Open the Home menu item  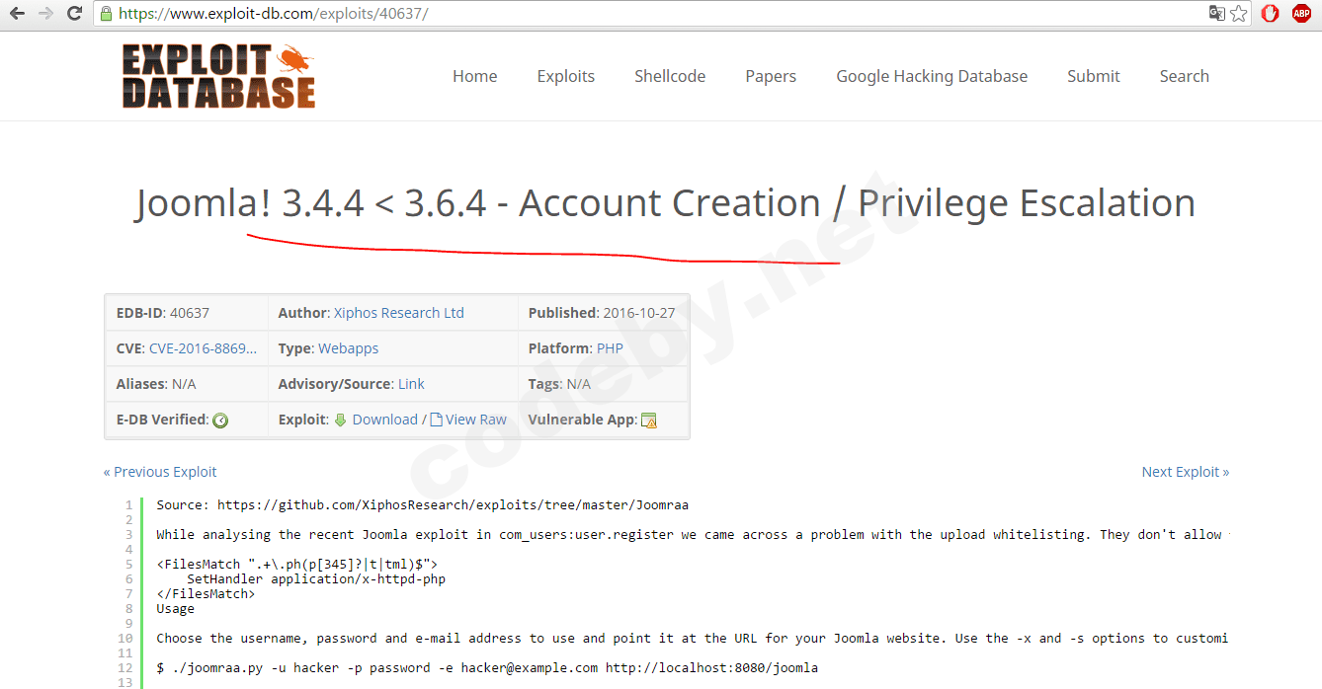pyautogui.click(x=475, y=76)
